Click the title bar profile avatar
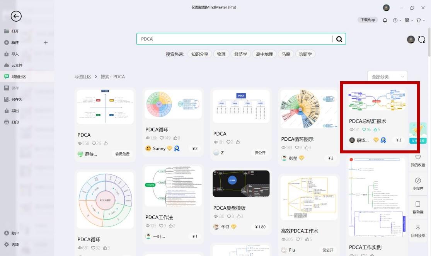431x256 pixels. 386,8
